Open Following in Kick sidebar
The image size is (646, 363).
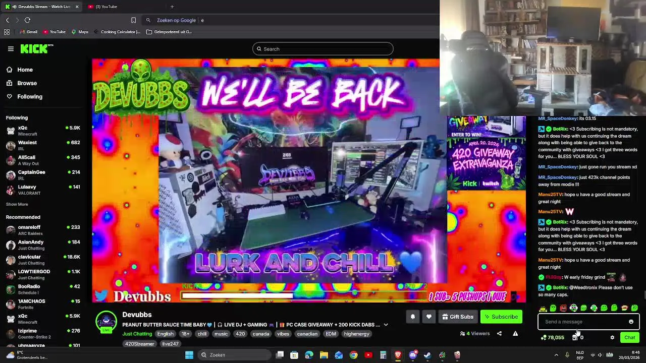coord(30,97)
